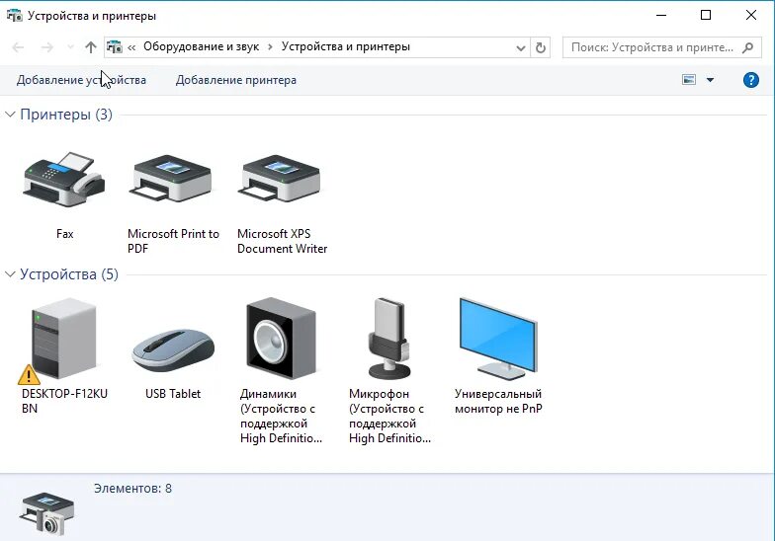Select the Микрофон device icon
The width and height of the screenshot is (775, 541).
coord(389,339)
